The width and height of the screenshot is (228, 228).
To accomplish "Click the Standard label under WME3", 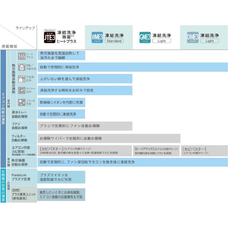I will (x=114, y=41).
